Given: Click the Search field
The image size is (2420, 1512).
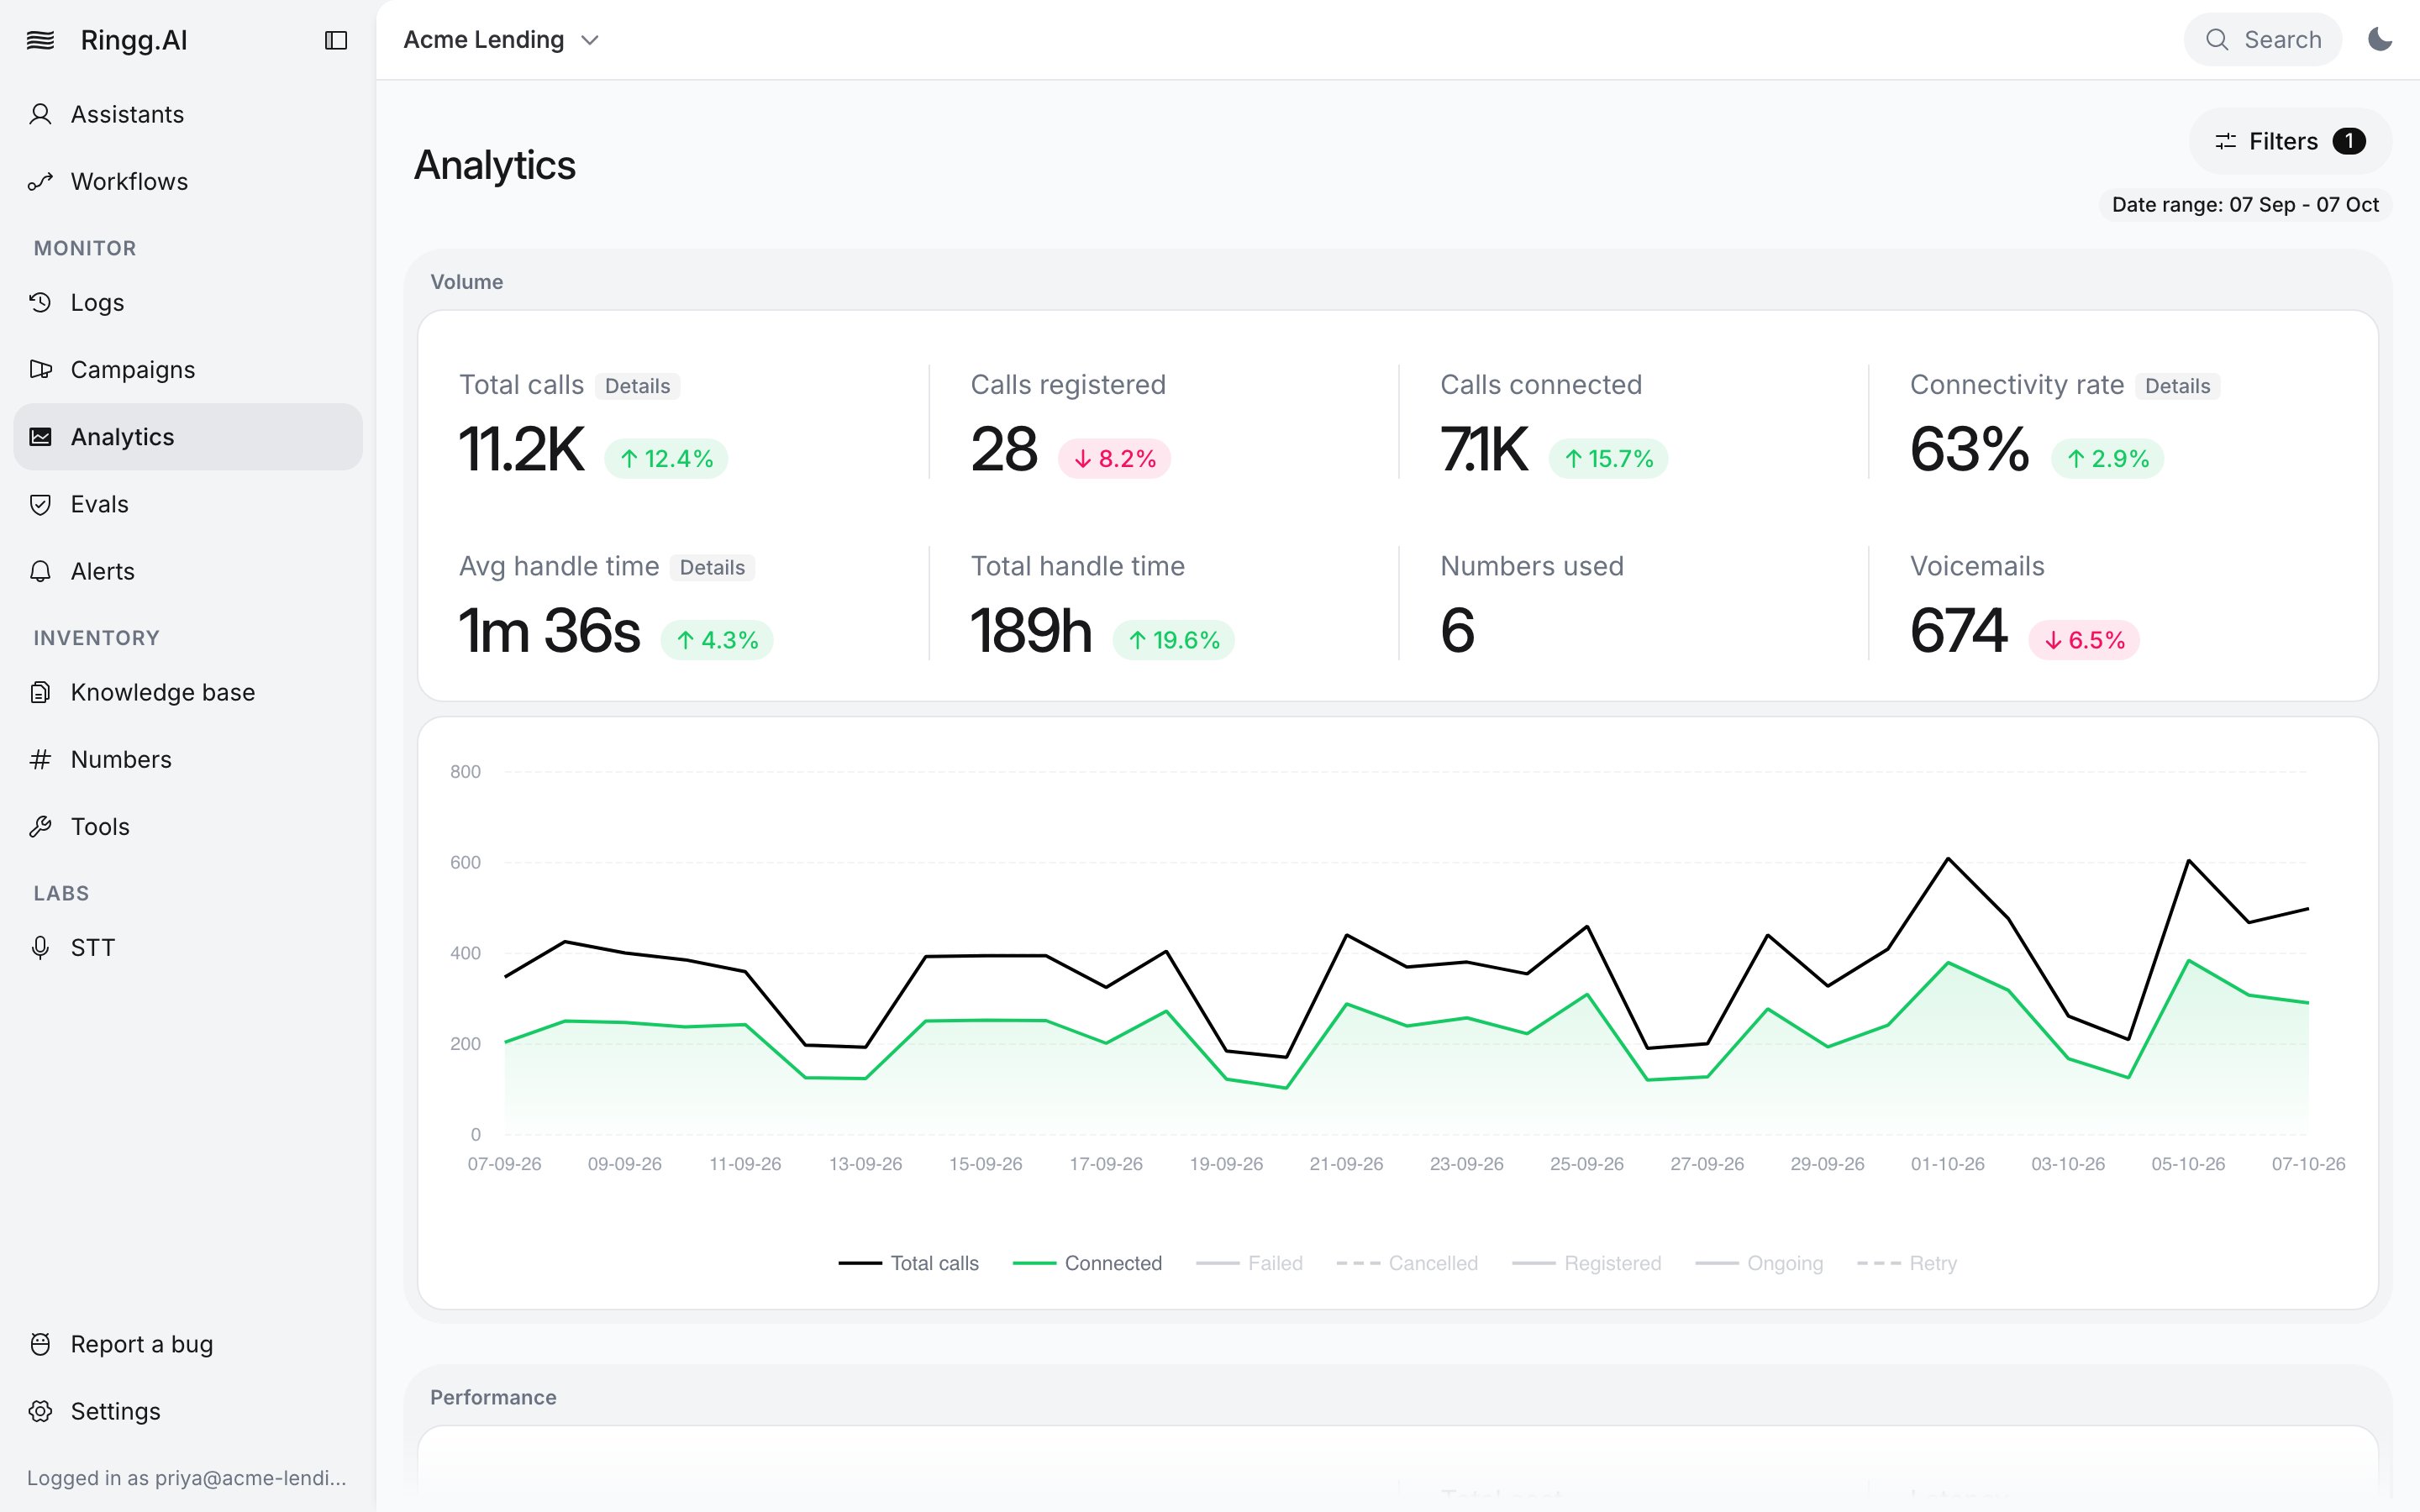Looking at the screenshot, I should pos(2262,40).
